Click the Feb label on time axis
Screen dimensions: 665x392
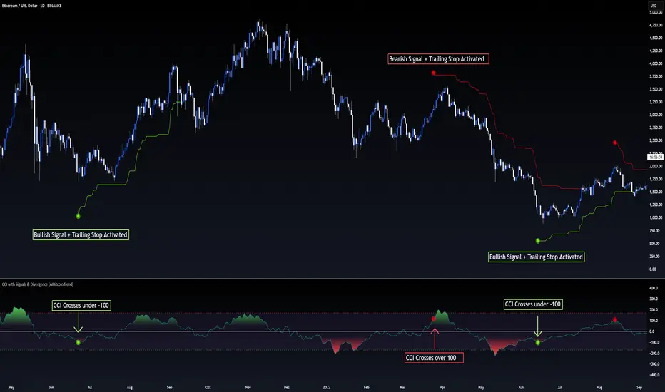pyautogui.click(x=367, y=387)
